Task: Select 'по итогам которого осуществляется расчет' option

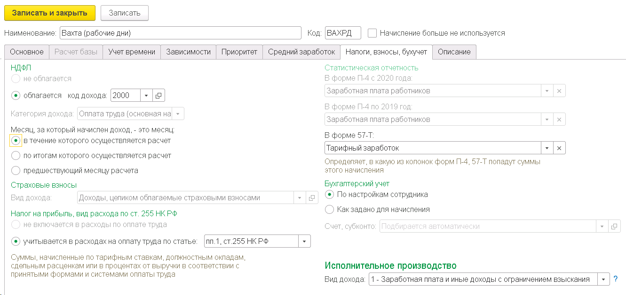Action: (16, 156)
